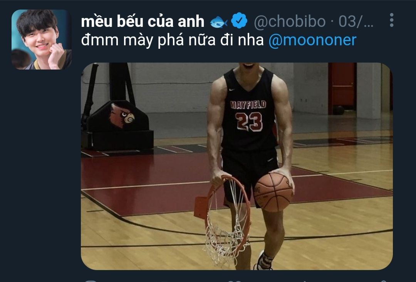The image size is (416, 282).
Task: Open the smiling profile avatar picture
Action: coord(42,40)
